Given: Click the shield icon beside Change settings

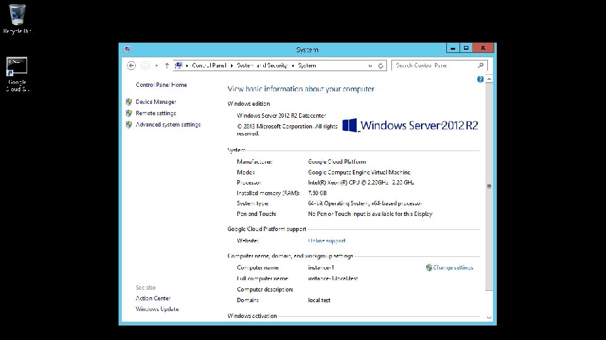Looking at the screenshot, I should point(429,268).
